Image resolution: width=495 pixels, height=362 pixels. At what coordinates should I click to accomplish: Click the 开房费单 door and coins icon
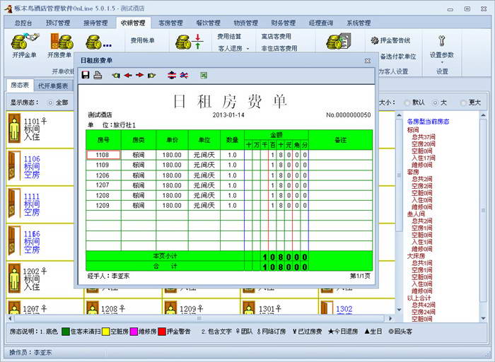(62, 41)
